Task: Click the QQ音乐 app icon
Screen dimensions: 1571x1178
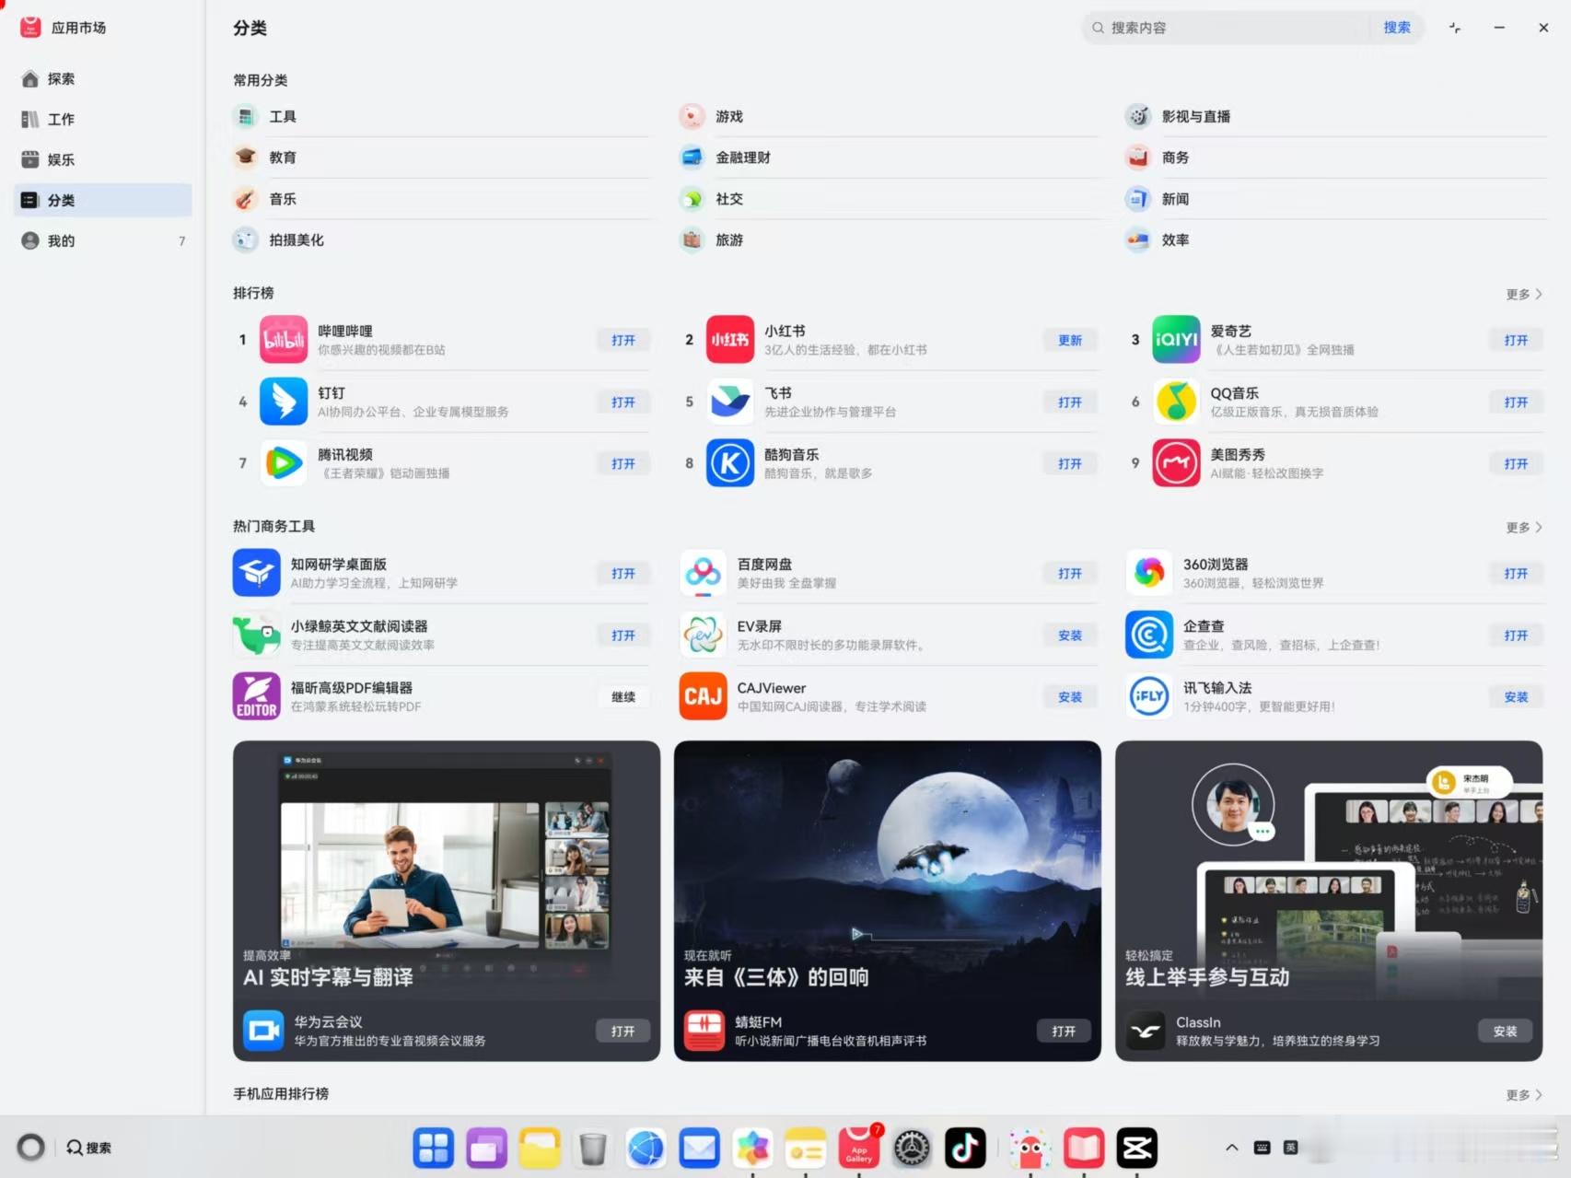Action: (1176, 402)
